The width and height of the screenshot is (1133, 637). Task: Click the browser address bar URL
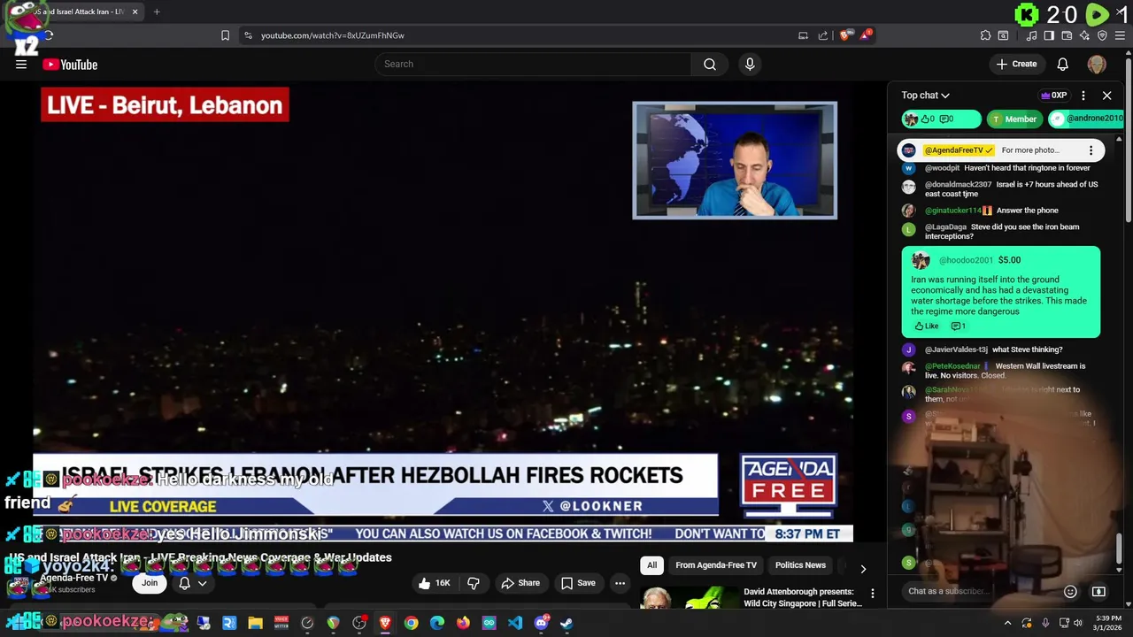333,35
